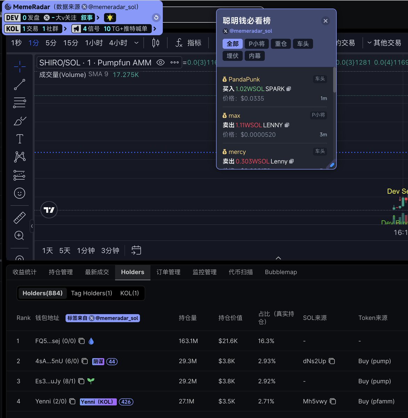Select the Fibonacci lines tool
This screenshot has height=418, width=408.
pos(19,103)
